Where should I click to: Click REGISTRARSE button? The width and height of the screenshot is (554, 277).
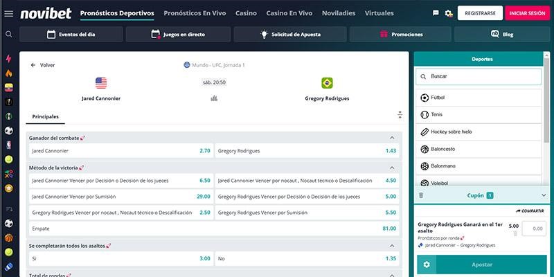pos(480,13)
